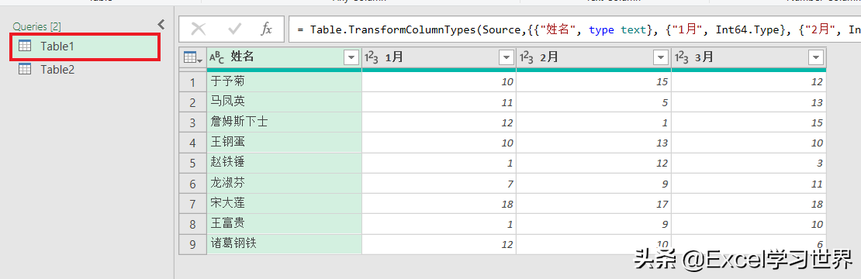861x279 pixels.
Task: Click the 123 data type icon for 1月
Action: point(372,57)
